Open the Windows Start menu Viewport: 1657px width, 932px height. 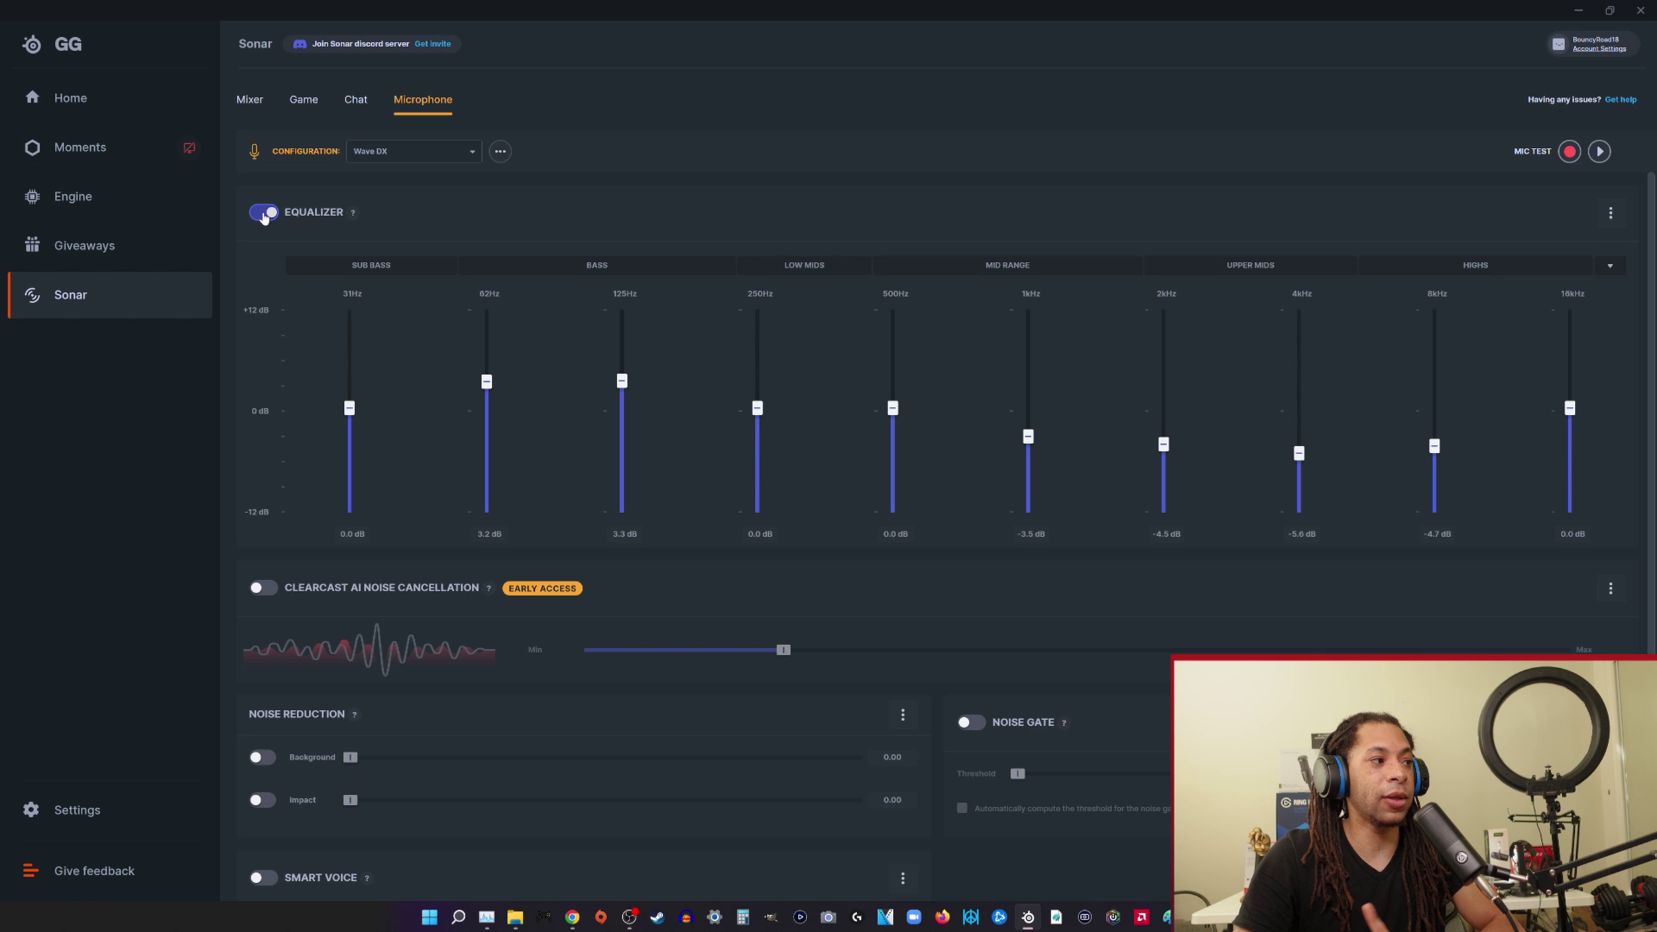(429, 917)
